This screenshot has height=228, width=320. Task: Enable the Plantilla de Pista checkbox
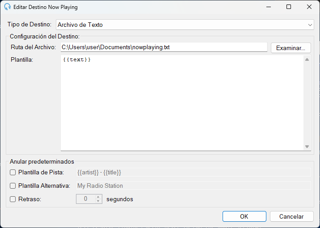13,173
